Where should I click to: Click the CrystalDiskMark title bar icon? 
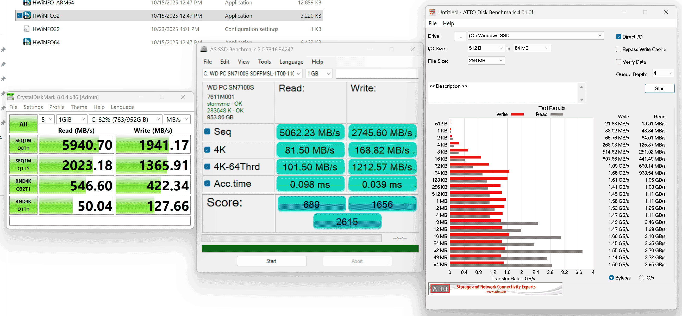(x=11, y=97)
